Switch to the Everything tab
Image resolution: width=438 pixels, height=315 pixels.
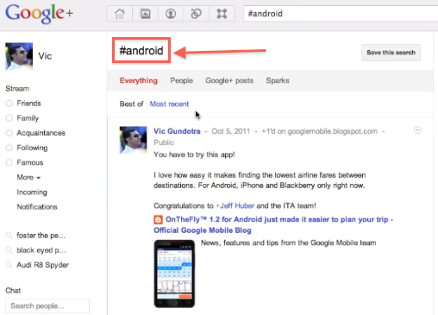click(x=139, y=80)
